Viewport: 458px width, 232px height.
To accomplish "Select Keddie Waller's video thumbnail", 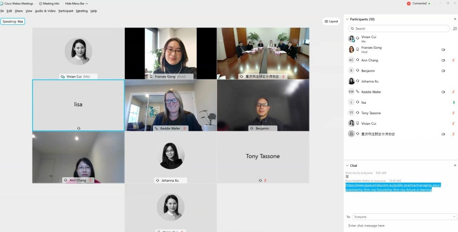I will pos(171,105).
